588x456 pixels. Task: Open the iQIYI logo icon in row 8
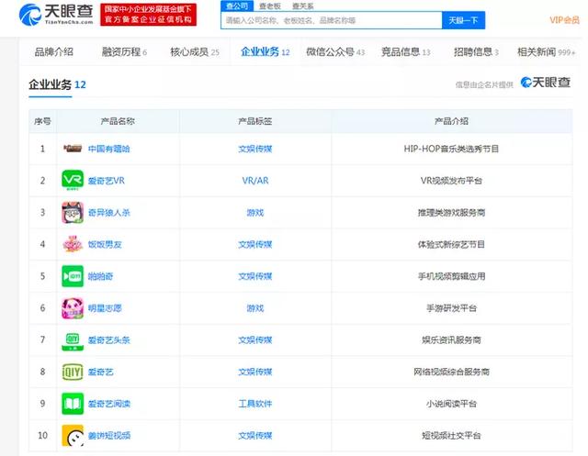point(73,372)
